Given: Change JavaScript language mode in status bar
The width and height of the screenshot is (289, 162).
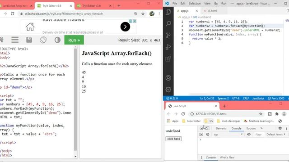Looking at the screenshot, I should pos(258,98).
